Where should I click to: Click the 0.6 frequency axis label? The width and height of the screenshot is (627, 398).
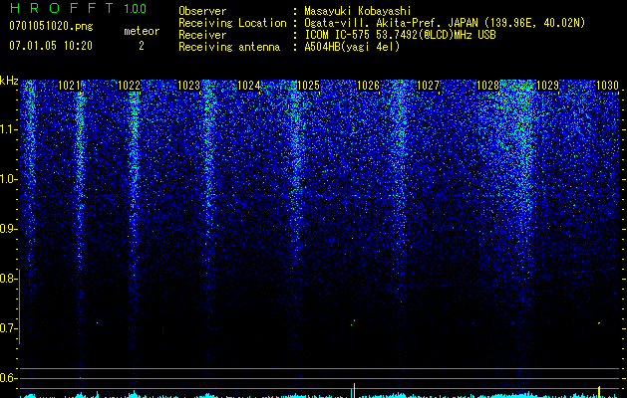click(x=8, y=378)
